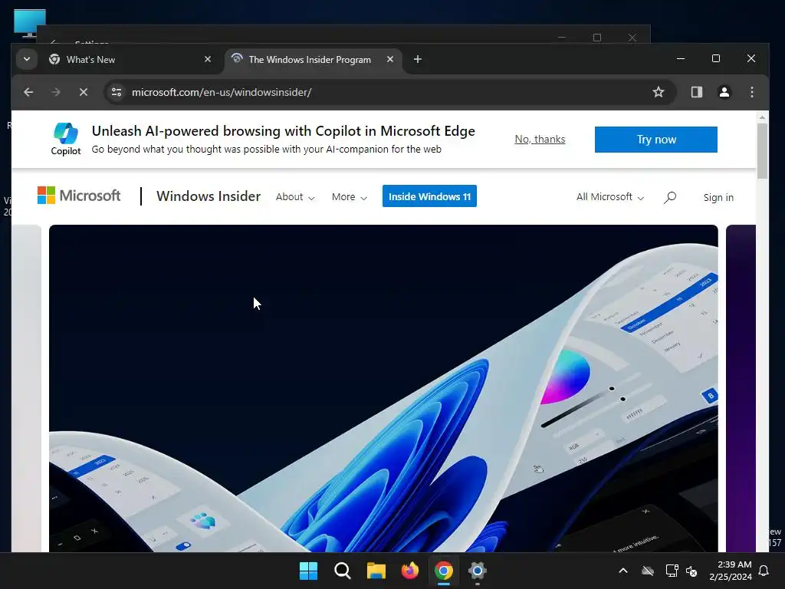Click the Try now button
The height and width of the screenshot is (589, 785).
[656, 140]
